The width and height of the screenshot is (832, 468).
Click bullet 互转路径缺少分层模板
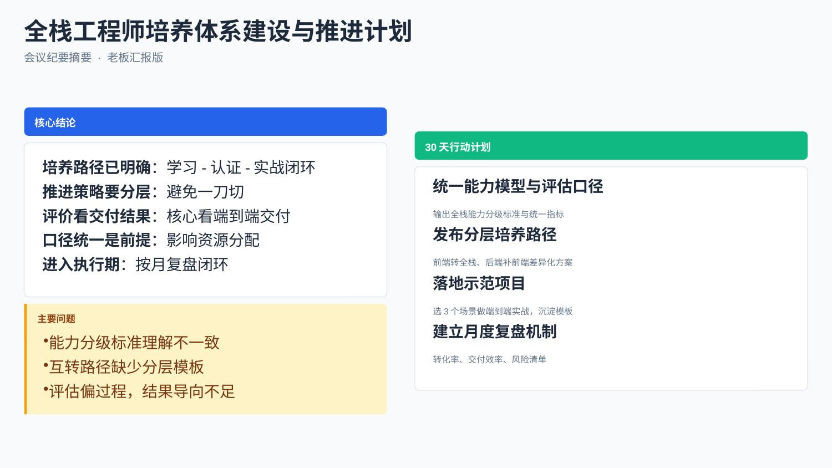coord(124,367)
